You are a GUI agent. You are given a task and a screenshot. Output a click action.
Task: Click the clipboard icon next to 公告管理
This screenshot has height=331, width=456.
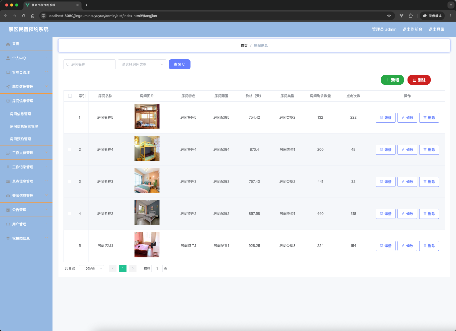[8, 210]
